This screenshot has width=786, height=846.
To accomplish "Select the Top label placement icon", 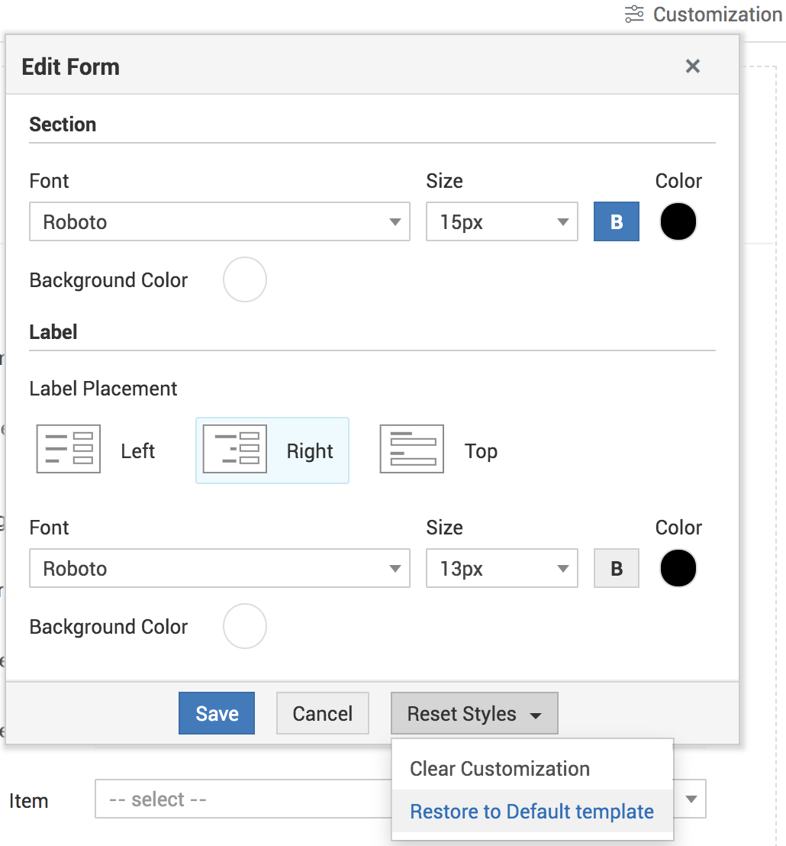I will click(x=412, y=450).
